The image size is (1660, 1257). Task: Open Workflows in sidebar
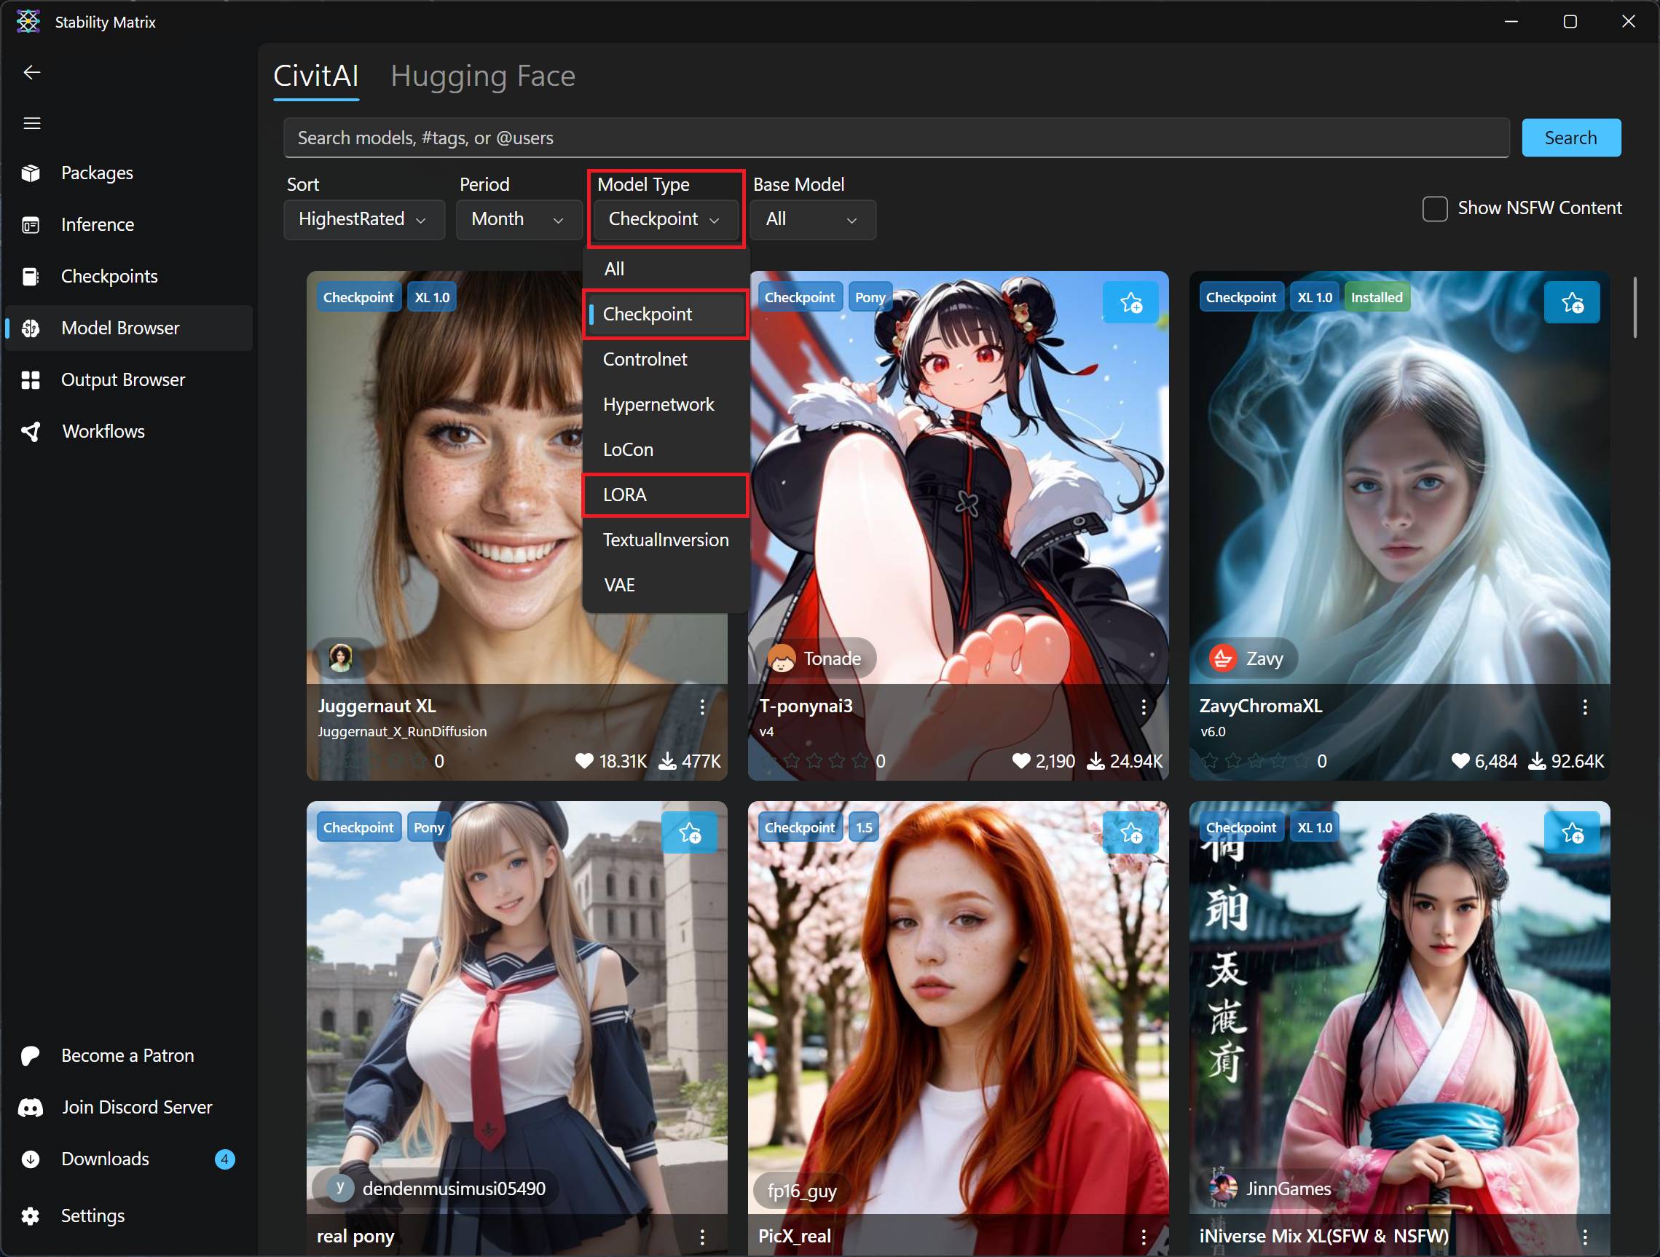[103, 432]
